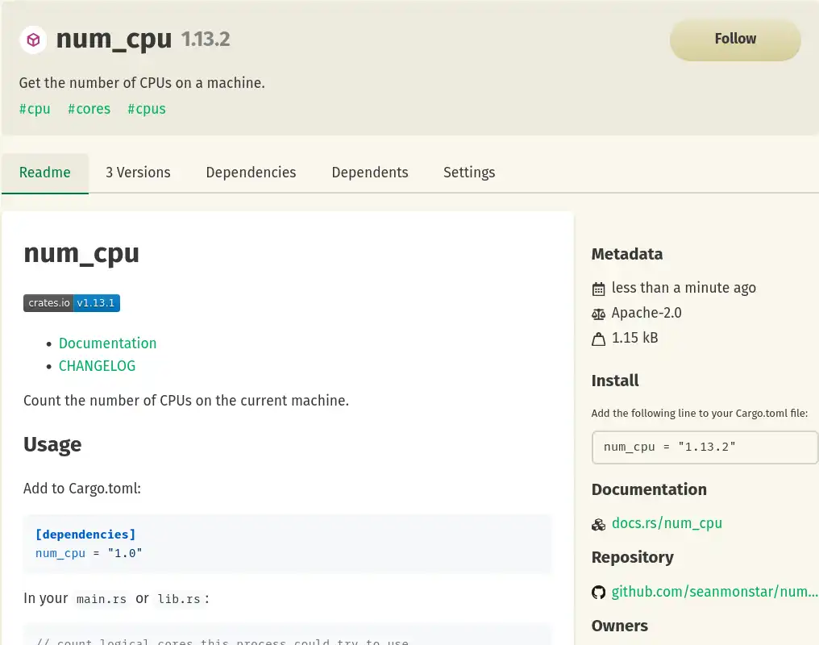
Task: Open the #cpus keyword link
Action: pyautogui.click(x=147, y=109)
